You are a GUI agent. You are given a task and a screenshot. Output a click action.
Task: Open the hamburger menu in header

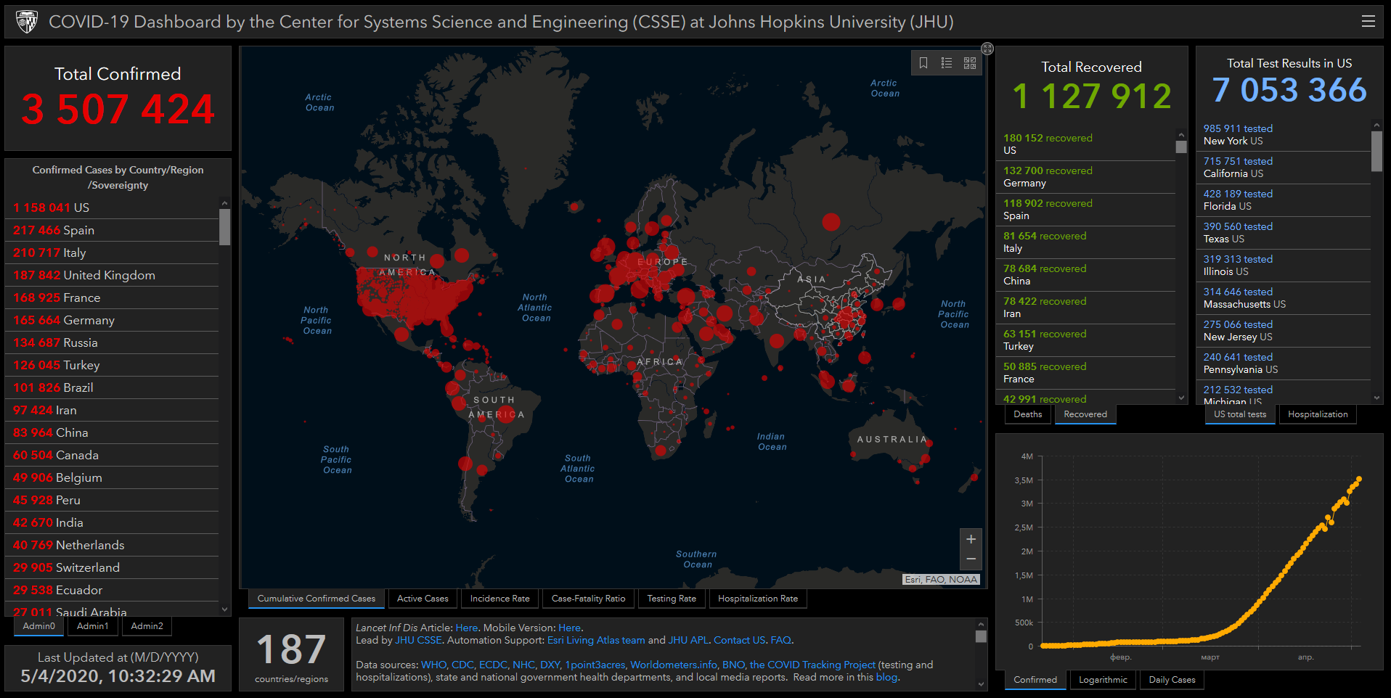point(1368,22)
